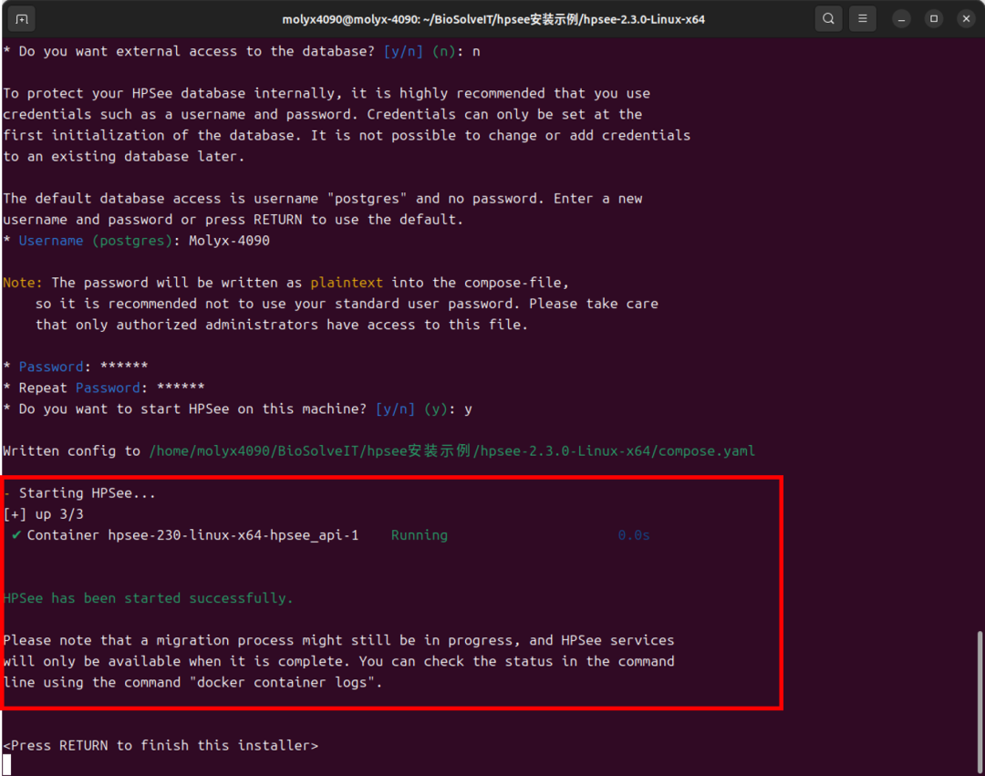Click the green 'Running' status text

tap(419, 535)
